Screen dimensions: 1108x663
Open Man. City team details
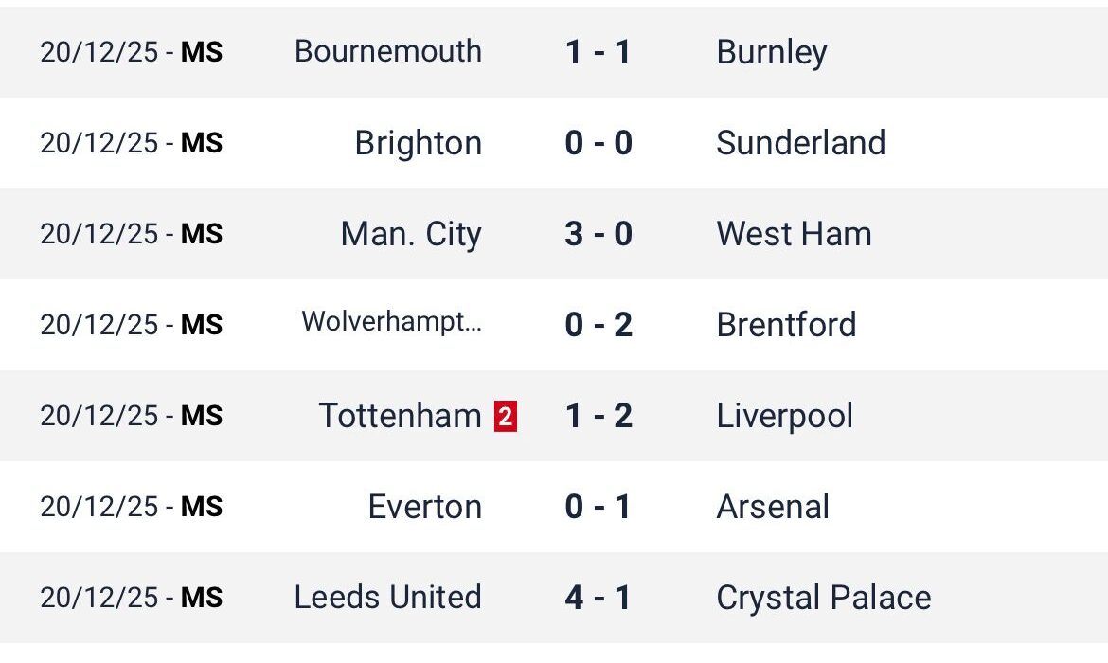411,234
